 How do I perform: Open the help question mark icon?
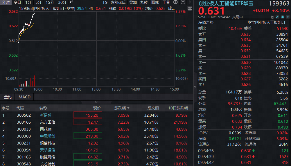(x=183, y=2)
